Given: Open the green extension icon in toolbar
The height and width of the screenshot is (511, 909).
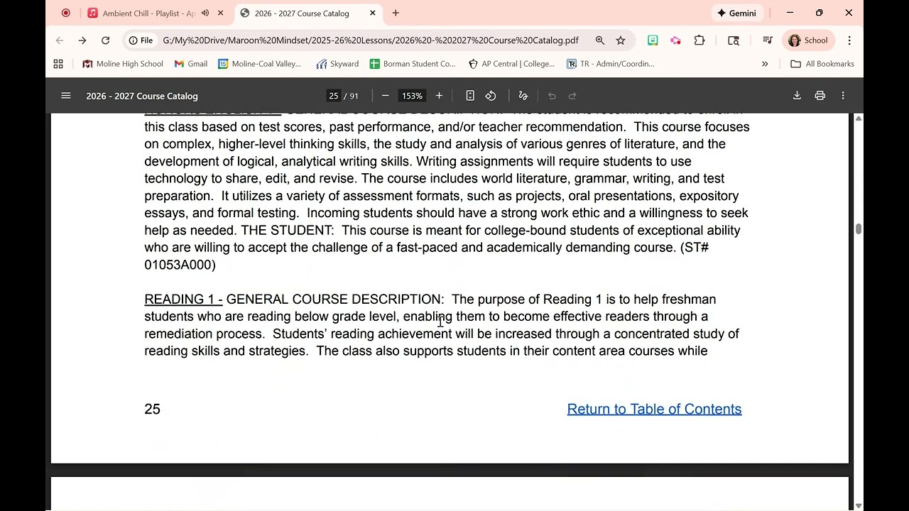Looking at the screenshot, I should tap(653, 40).
